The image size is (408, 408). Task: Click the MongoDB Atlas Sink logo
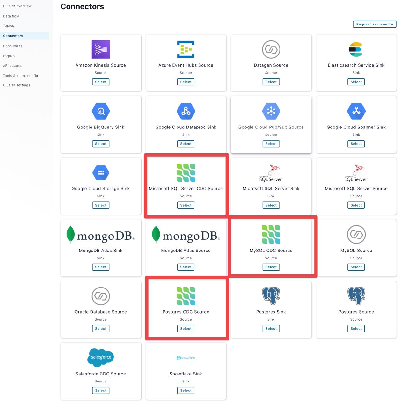click(x=100, y=235)
